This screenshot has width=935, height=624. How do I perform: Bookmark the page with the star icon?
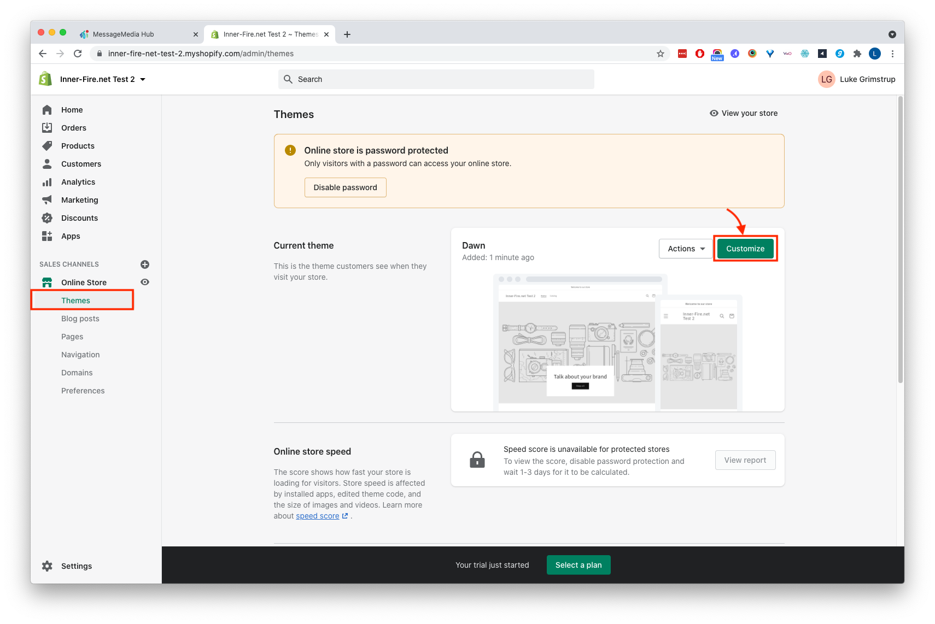pyautogui.click(x=660, y=54)
